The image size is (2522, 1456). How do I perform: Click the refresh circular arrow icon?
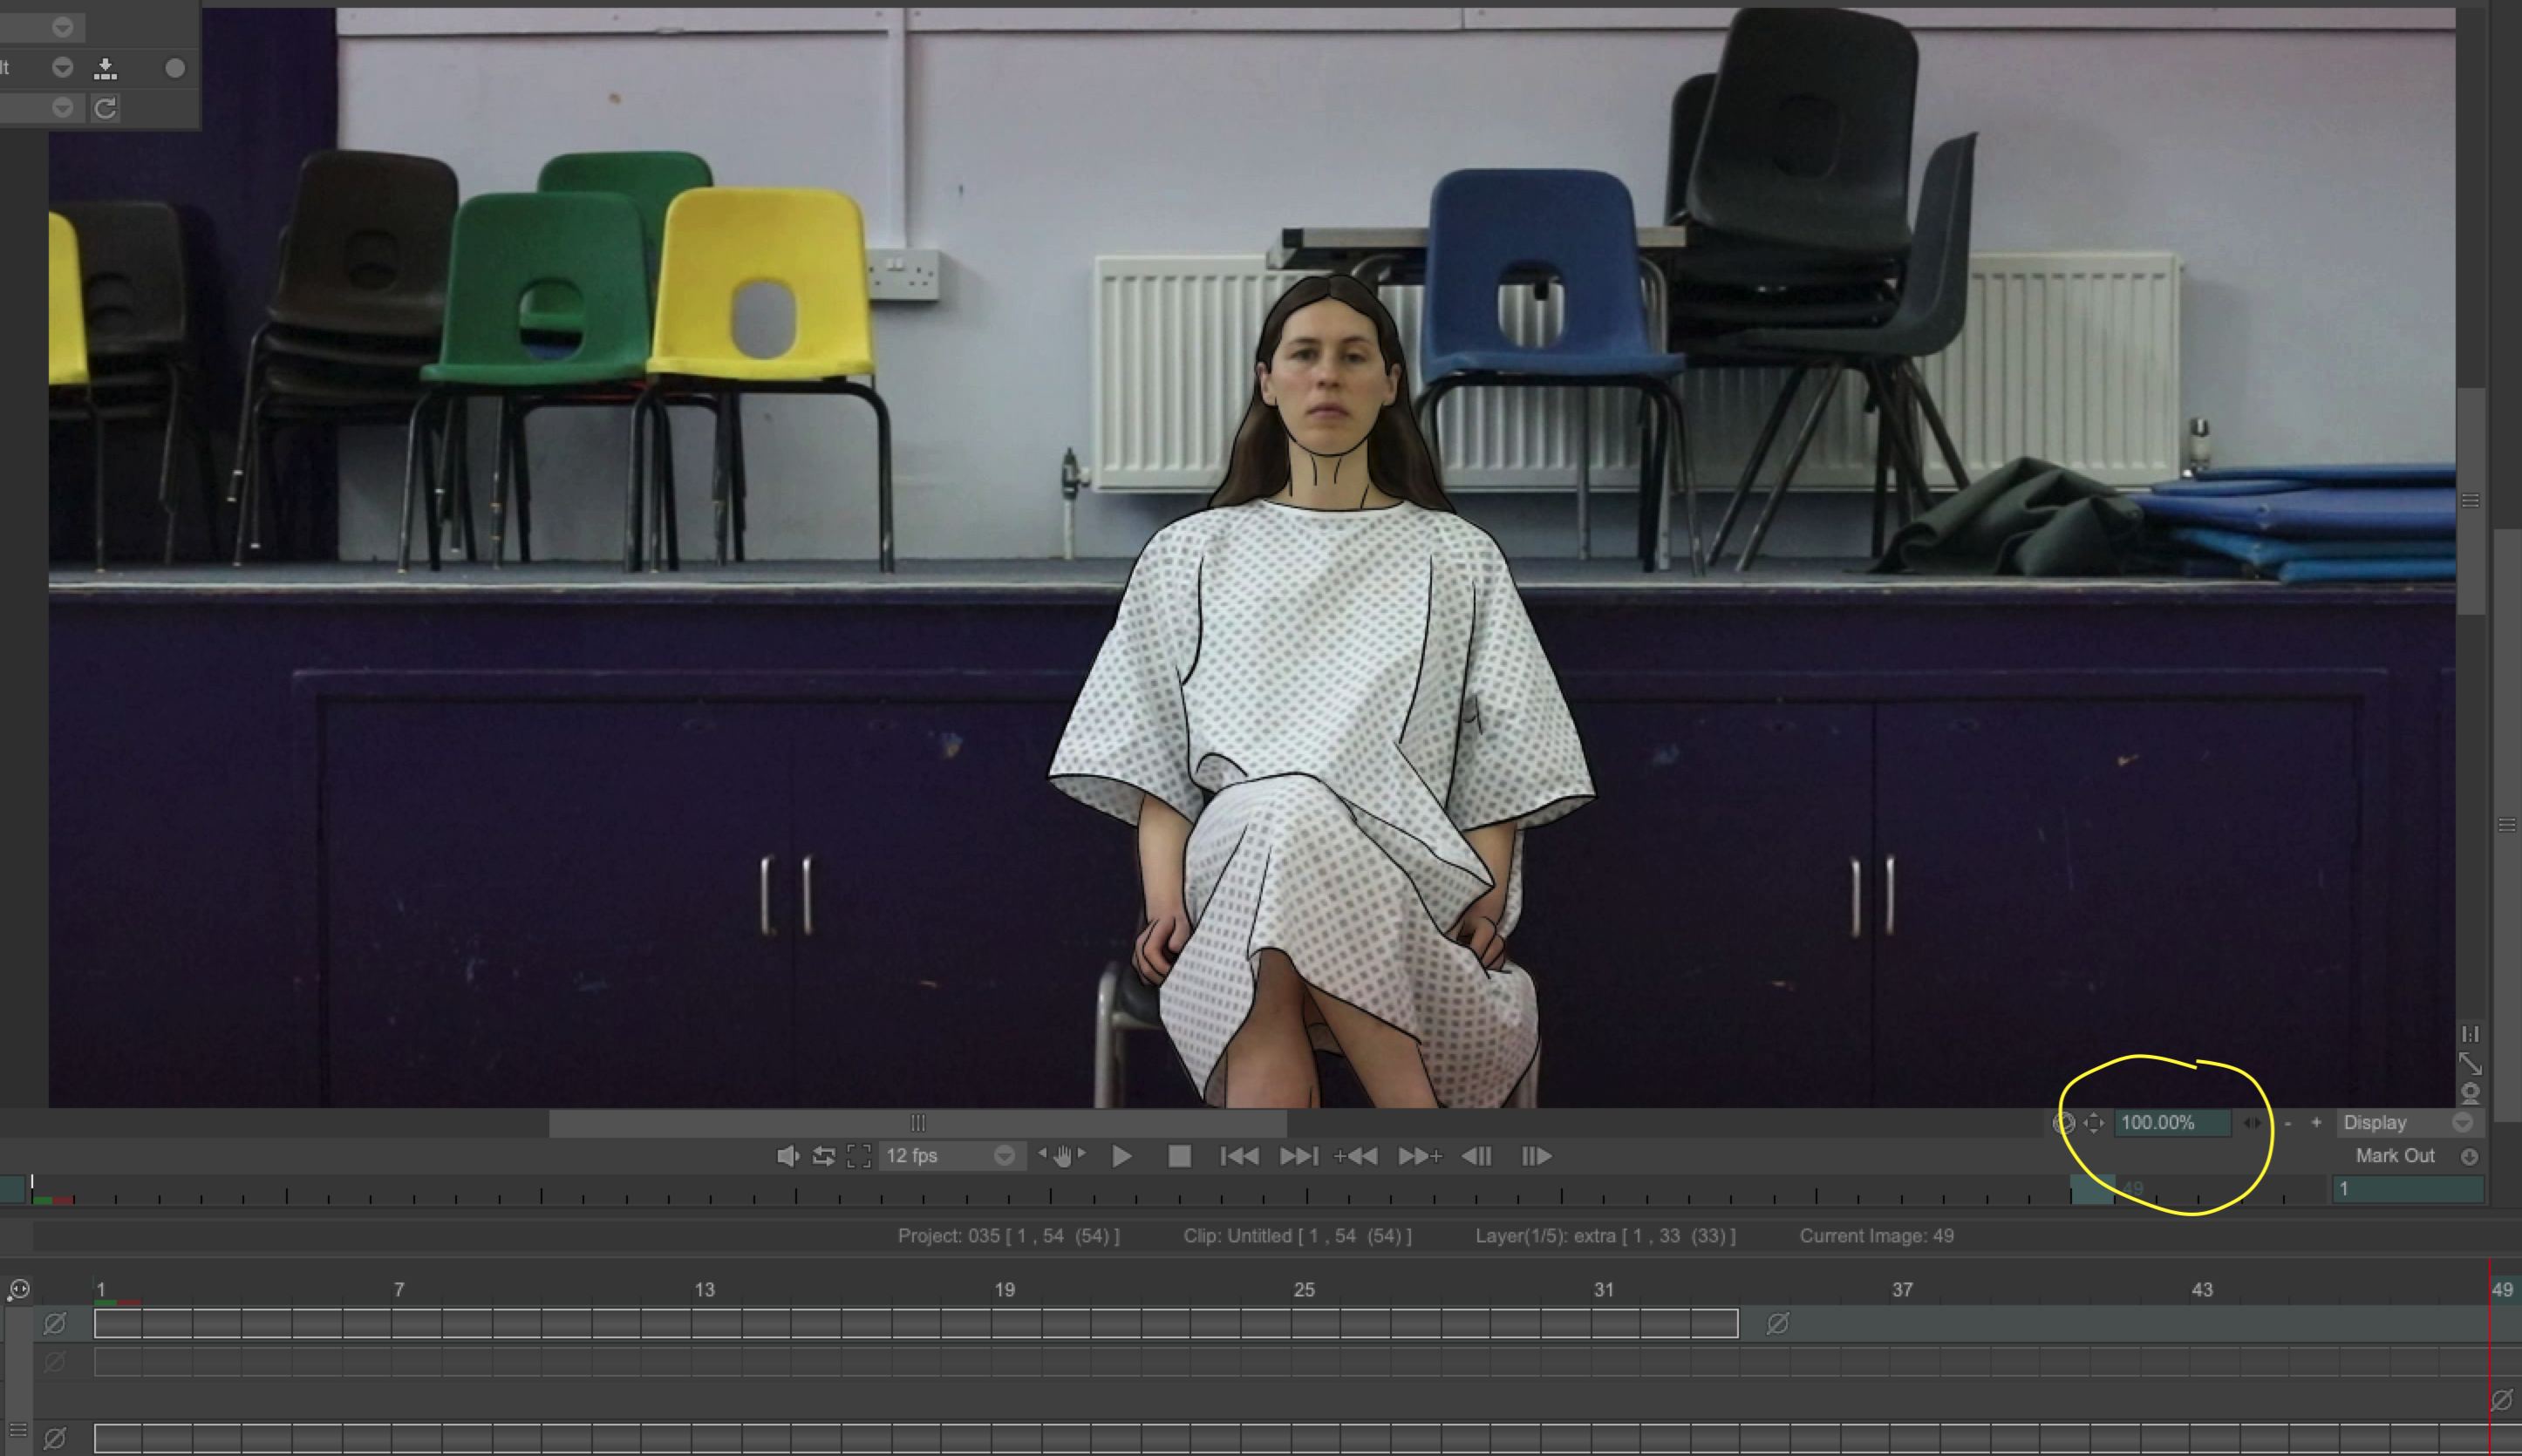pos(105,107)
